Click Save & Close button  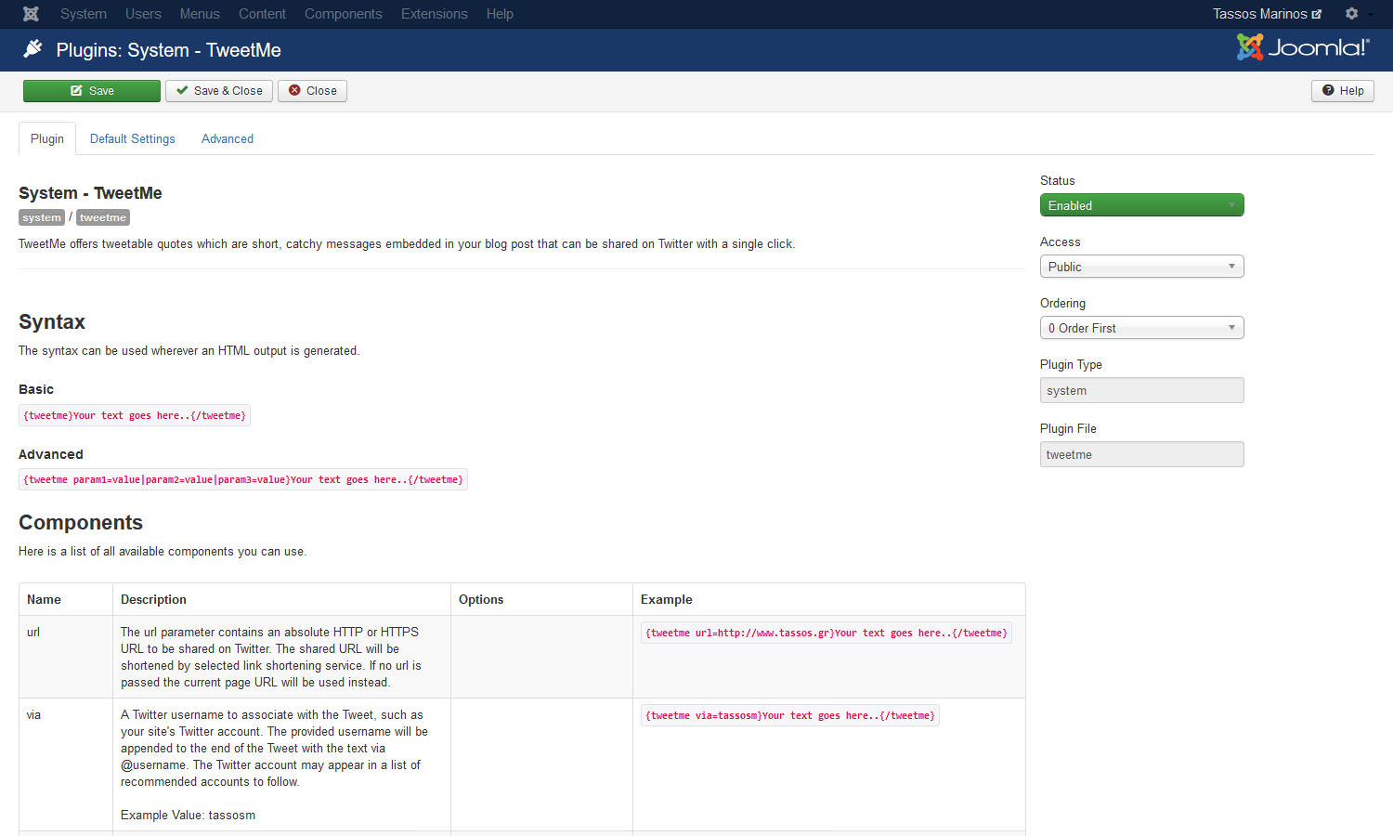click(219, 91)
